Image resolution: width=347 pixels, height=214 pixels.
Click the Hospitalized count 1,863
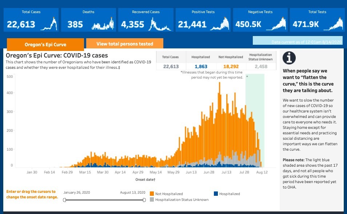(x=200, y=66)
